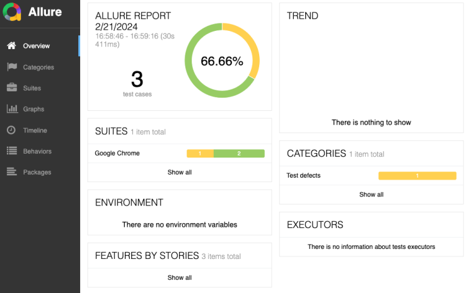Click the yellow Test defects bar
Viewport: 466px width, 293px height.
pyautogui.click(x=417, y=176)
